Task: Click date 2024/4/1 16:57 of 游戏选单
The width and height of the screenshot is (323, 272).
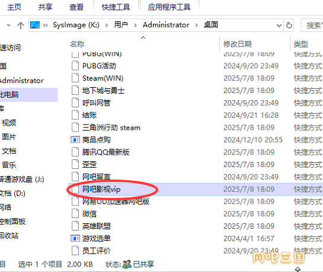Action: (249, 238)
